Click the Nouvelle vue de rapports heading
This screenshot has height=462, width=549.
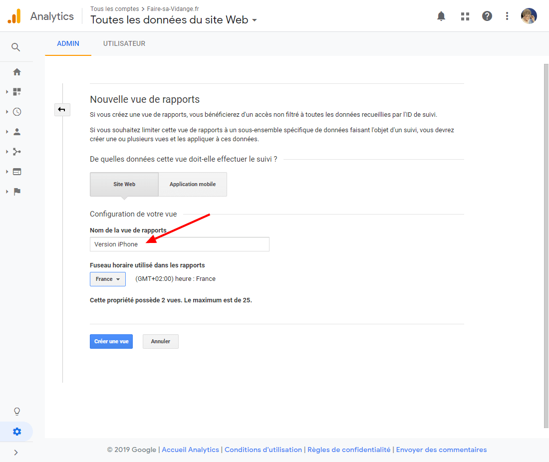145,99
